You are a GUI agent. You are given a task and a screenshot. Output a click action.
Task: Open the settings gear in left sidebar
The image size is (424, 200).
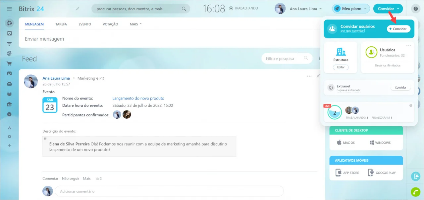pos(9,137)
